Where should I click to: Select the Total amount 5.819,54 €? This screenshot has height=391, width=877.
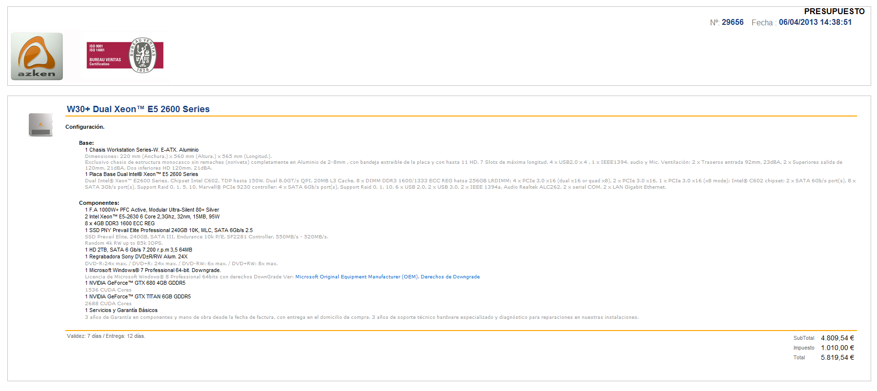(x=837, y=357)
